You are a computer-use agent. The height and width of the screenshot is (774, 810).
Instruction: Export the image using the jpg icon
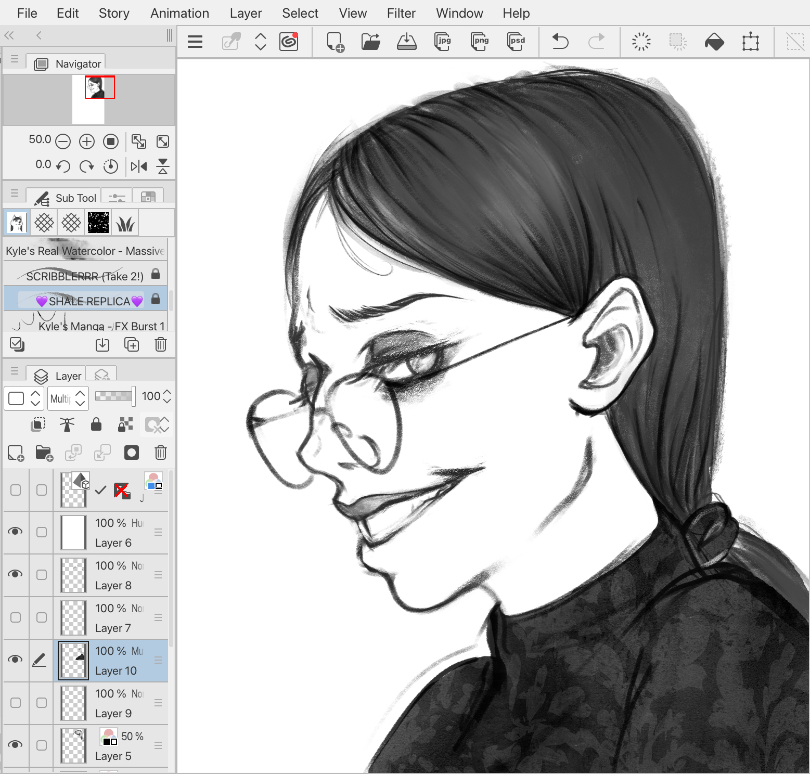[443, 41]
